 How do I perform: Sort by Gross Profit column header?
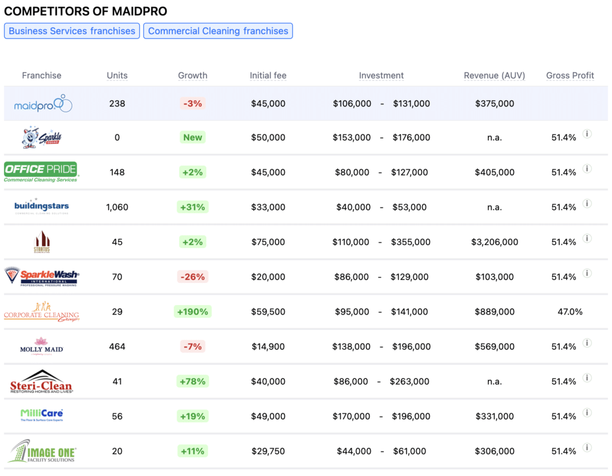point(570,75)
